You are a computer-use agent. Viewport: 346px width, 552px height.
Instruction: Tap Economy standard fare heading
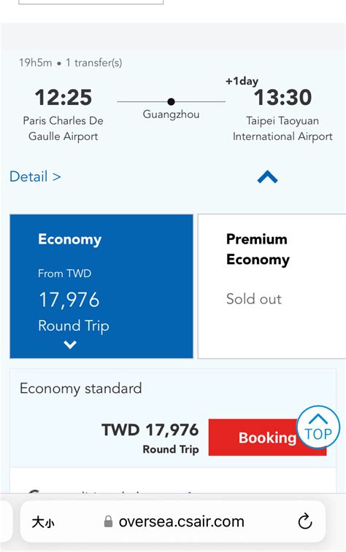pyautogui.click(x=81, y=389)
